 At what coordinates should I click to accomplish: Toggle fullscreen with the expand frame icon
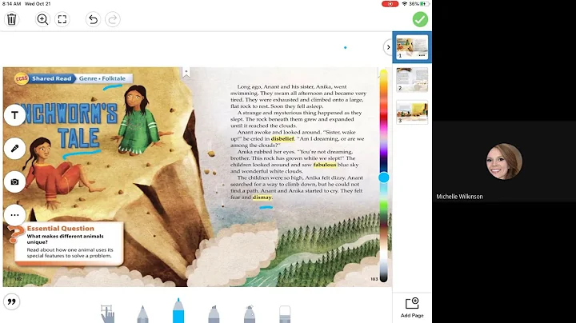coord(62,19)
